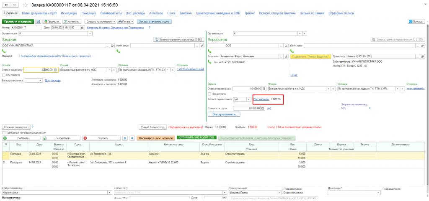
Task: Open calculator for Ставка перевозчику field
Action: click(x=264, y=89)
